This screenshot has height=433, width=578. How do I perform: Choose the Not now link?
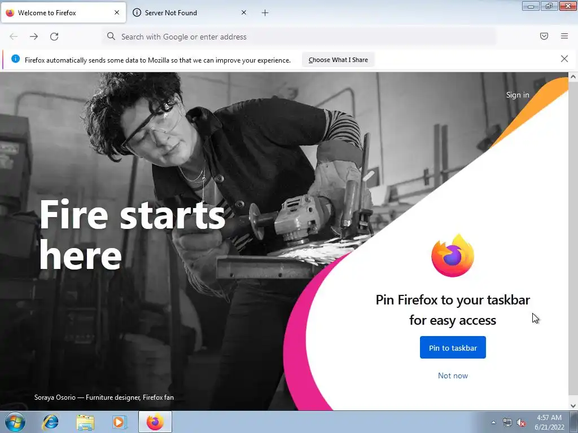453,375
